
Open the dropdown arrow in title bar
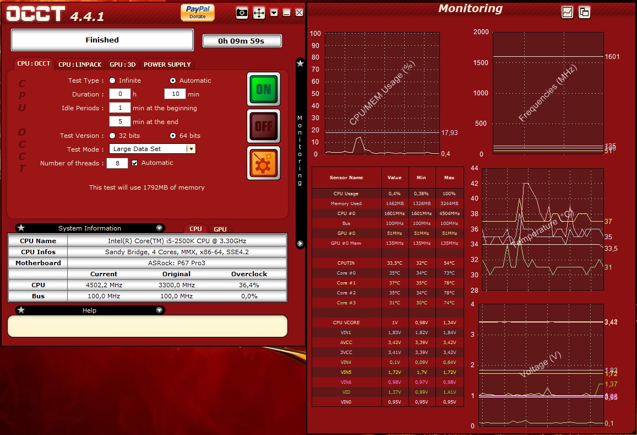pos(274,13)
